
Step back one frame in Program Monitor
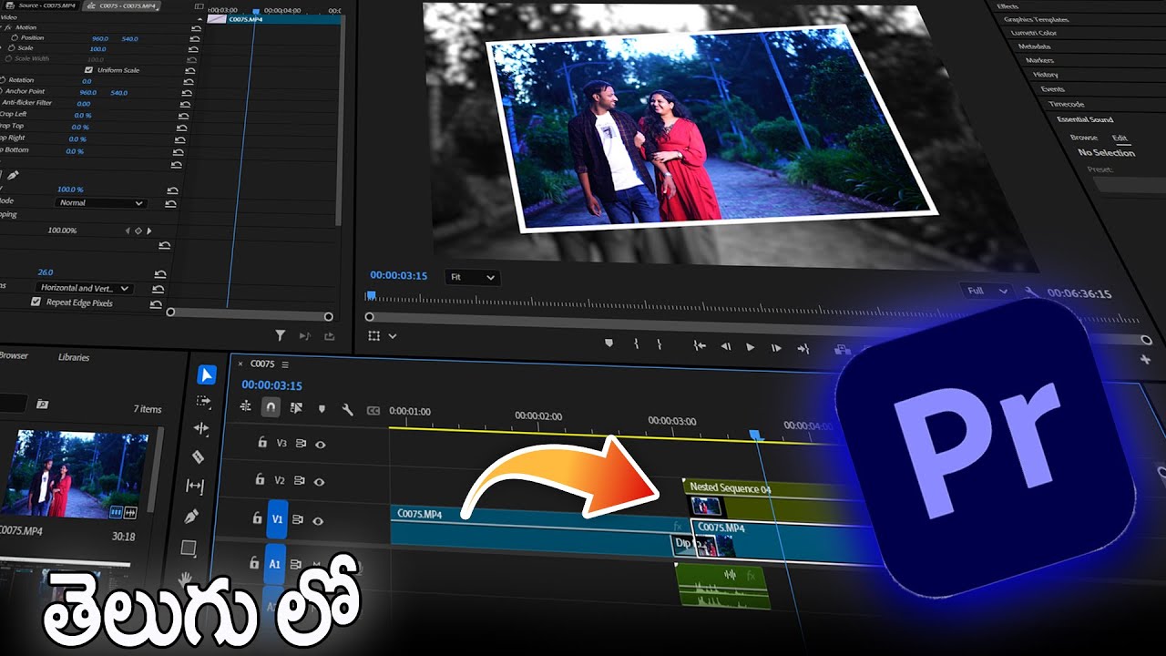[x=726, y=346]
